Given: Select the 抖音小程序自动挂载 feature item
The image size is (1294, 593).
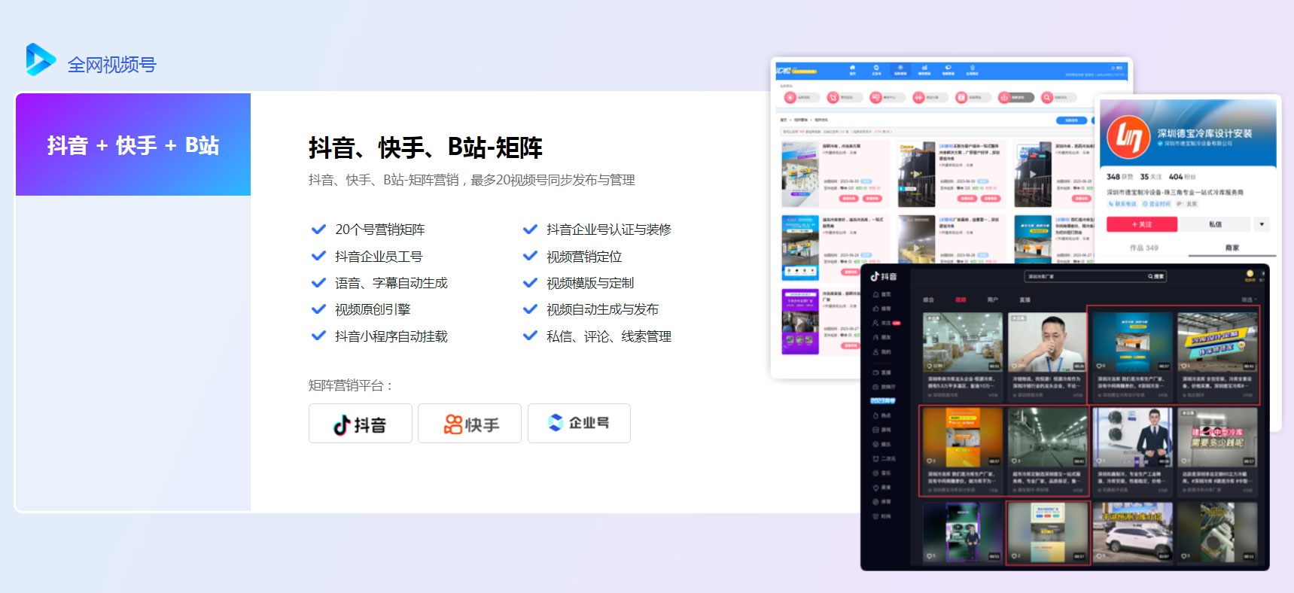Looking at the screenshot, I should pos(379,336).
